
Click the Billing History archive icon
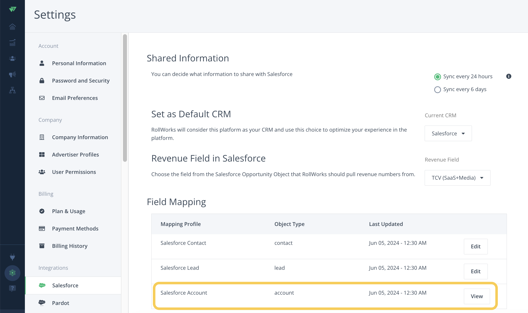tap(42, 246)
